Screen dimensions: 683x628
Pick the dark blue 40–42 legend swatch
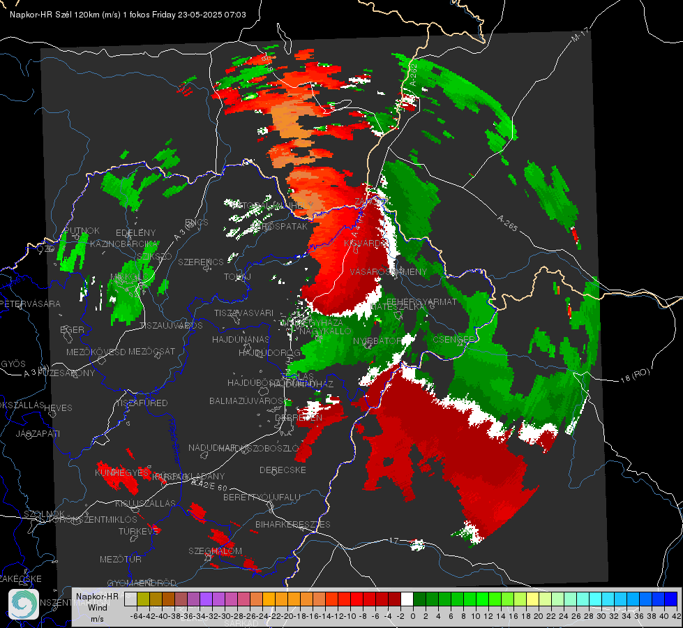(x=671, y=599)
